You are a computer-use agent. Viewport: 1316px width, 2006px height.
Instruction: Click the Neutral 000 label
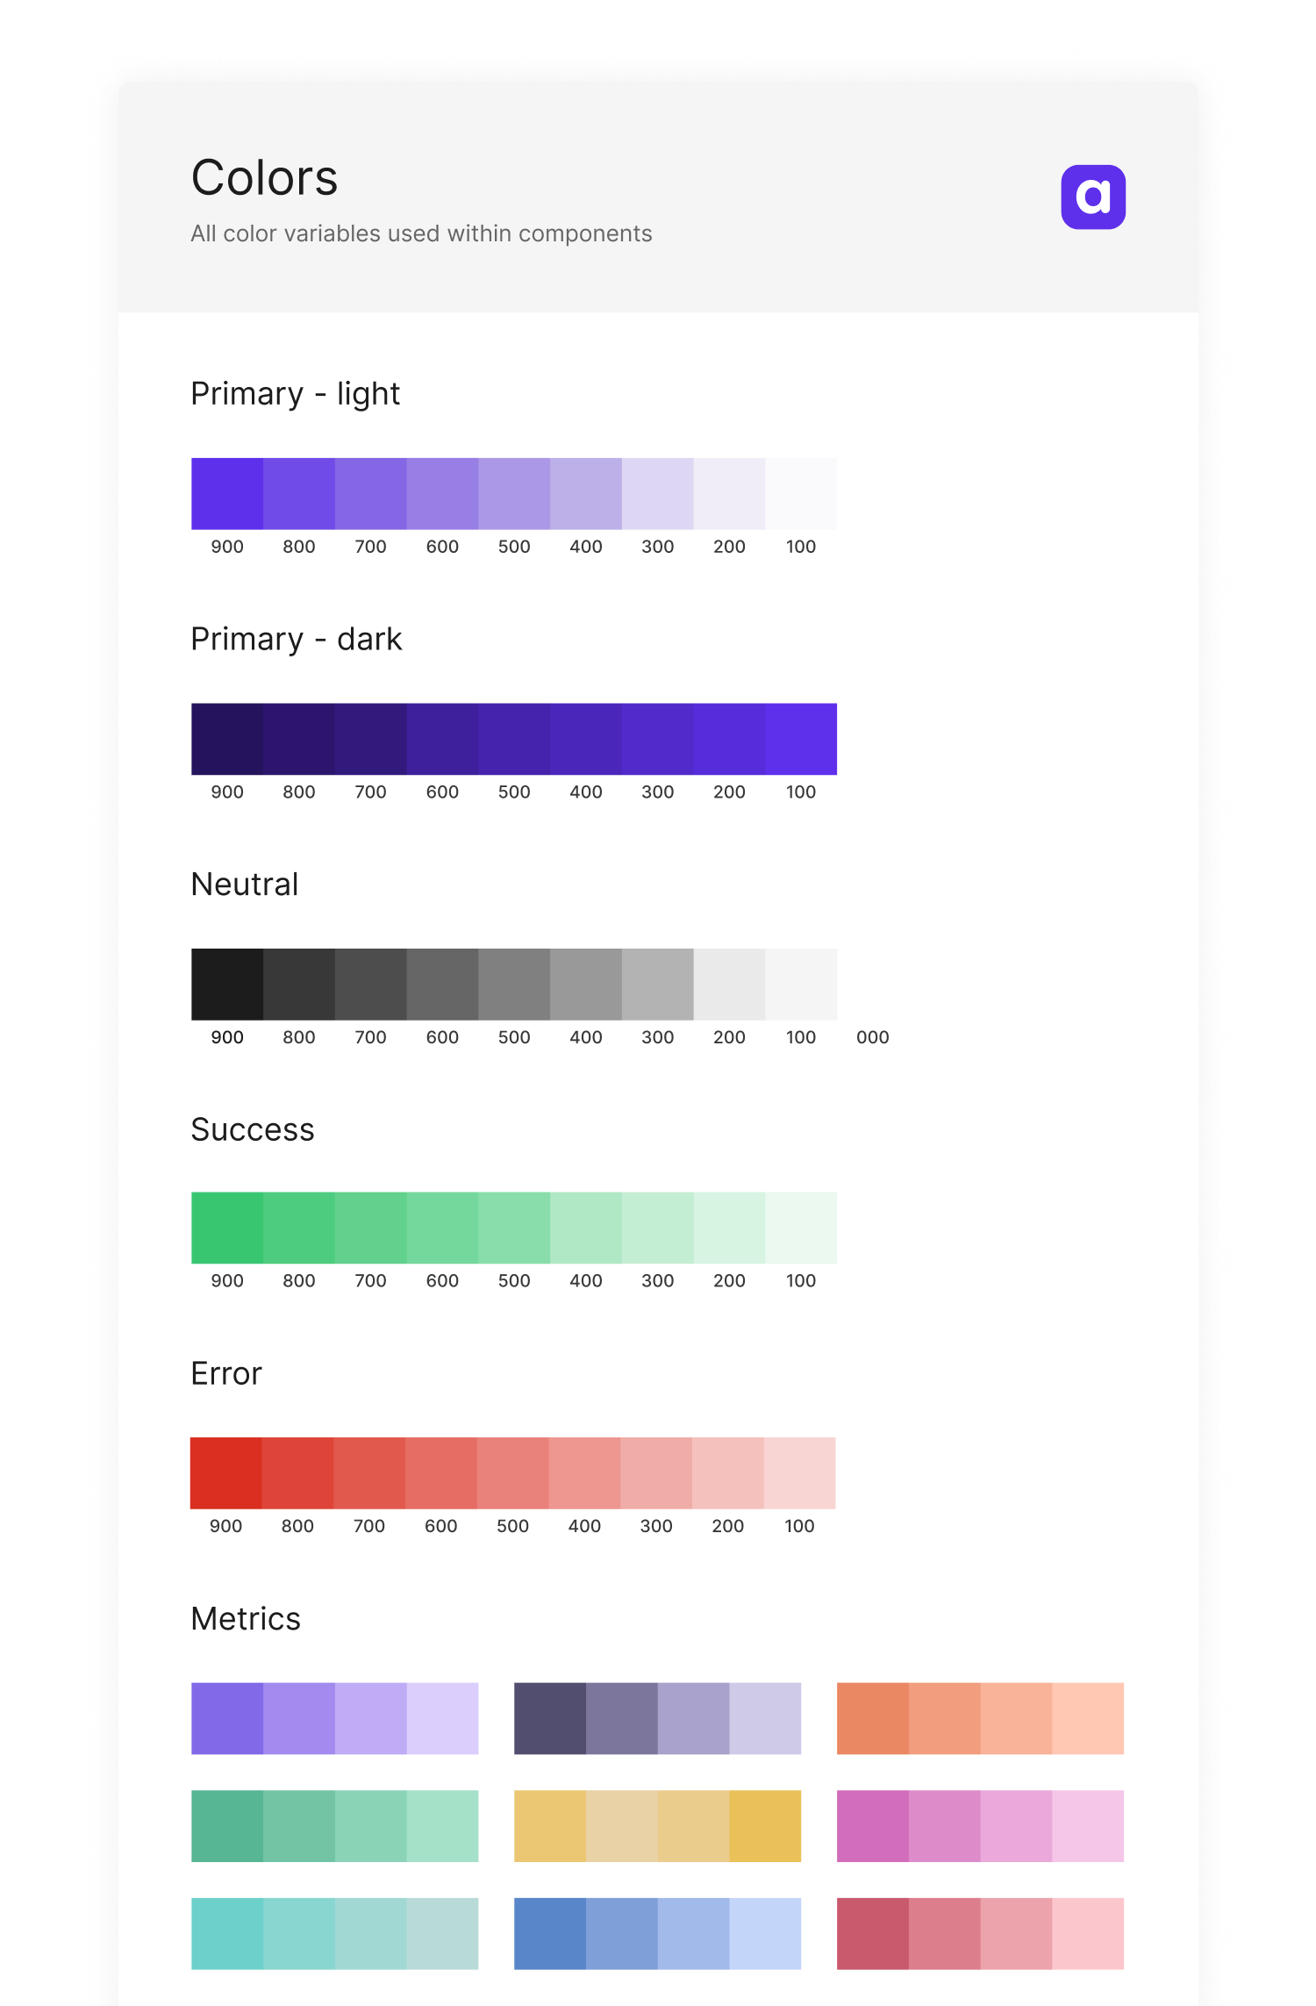coord(872,1037)
